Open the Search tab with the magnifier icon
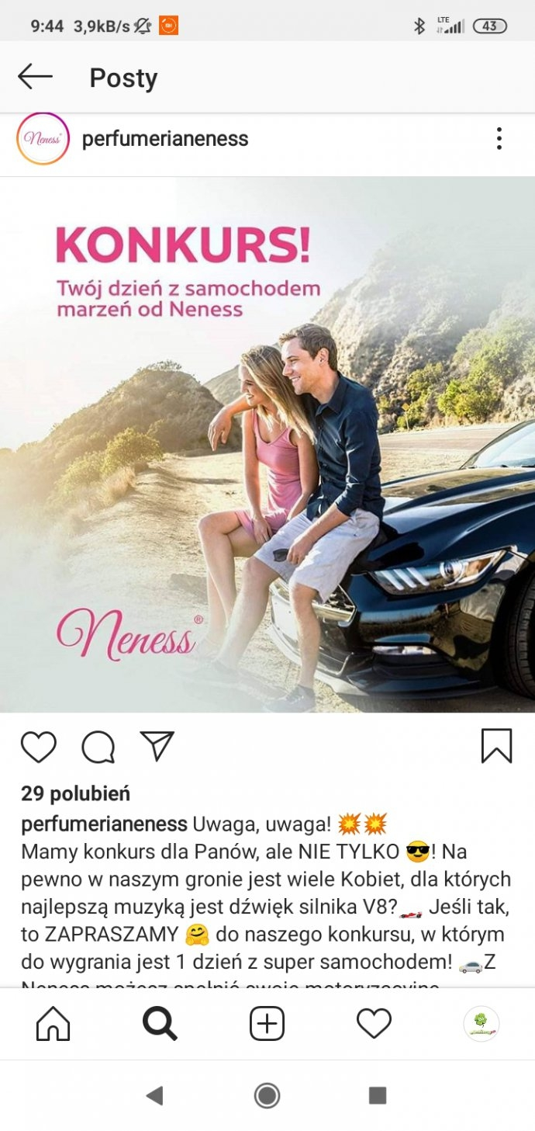This screenshot has height=1131, width=535. pos(160,1025)
